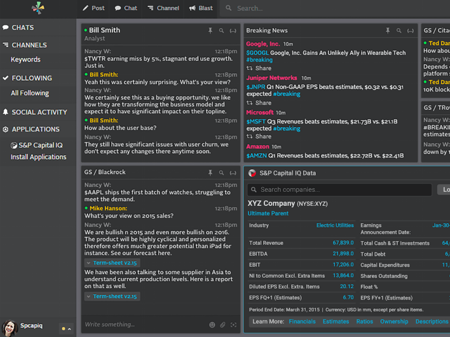Image resolution: width=450 pixels, height=337 pixels.
Task: Search within the Breaking News panel
Action: (398, 30)
